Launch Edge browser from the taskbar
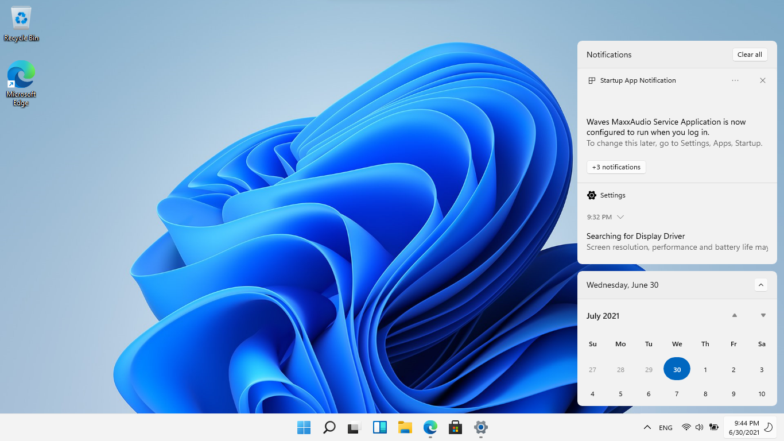 (x=430, y=427)
